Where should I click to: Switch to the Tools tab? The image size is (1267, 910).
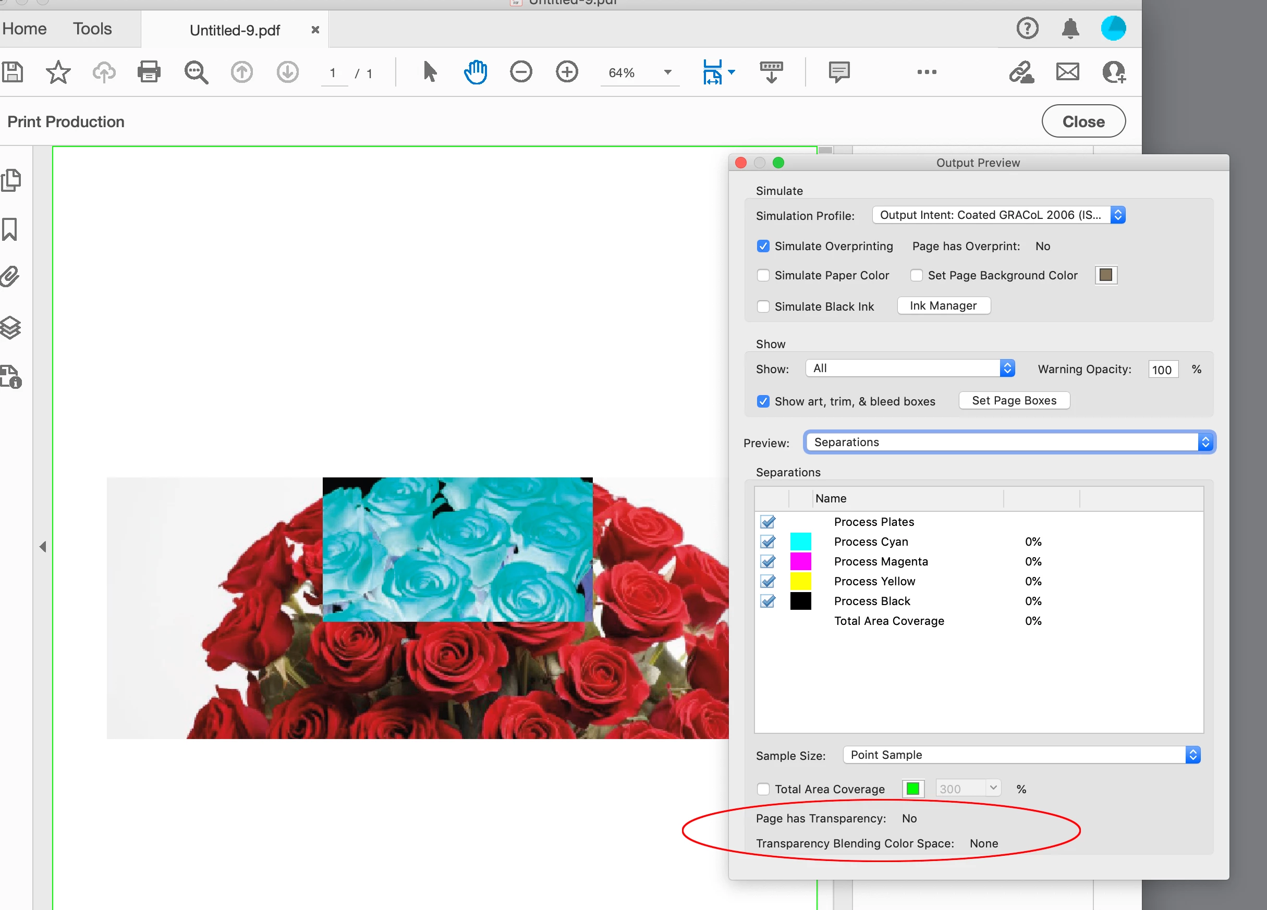pos(92,29)
